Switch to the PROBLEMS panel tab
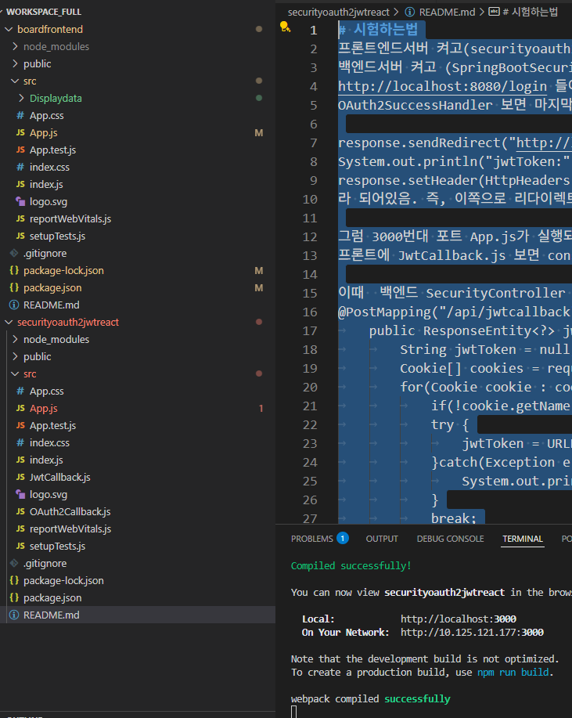The height and width of the screenshot is (718, 572). pyautogui.click(x=312, y=539)
